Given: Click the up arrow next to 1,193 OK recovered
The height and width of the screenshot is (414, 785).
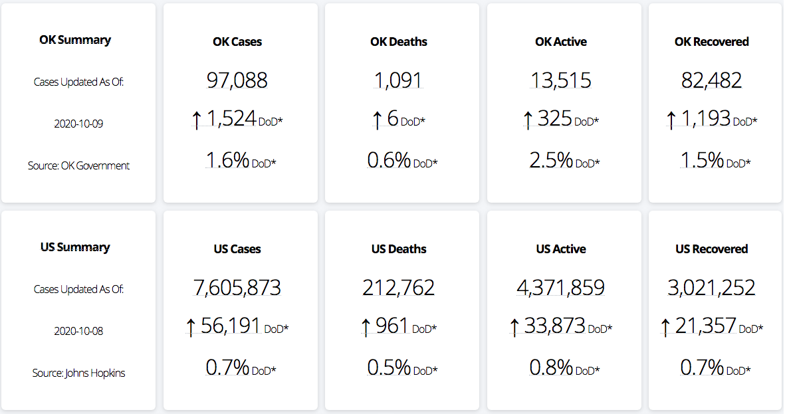Looking at the screenshot, I should click(x=671, y=120).
